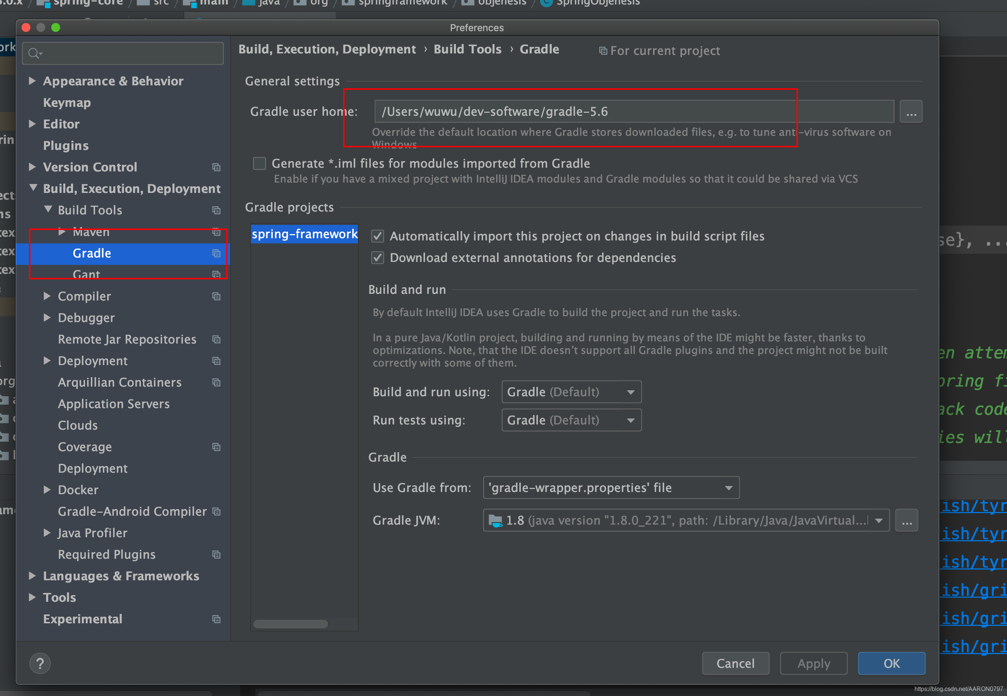This screenshot has height=696, width=1007.
Task: Click the search magnifier icon in Preferences
Action: 34,53
